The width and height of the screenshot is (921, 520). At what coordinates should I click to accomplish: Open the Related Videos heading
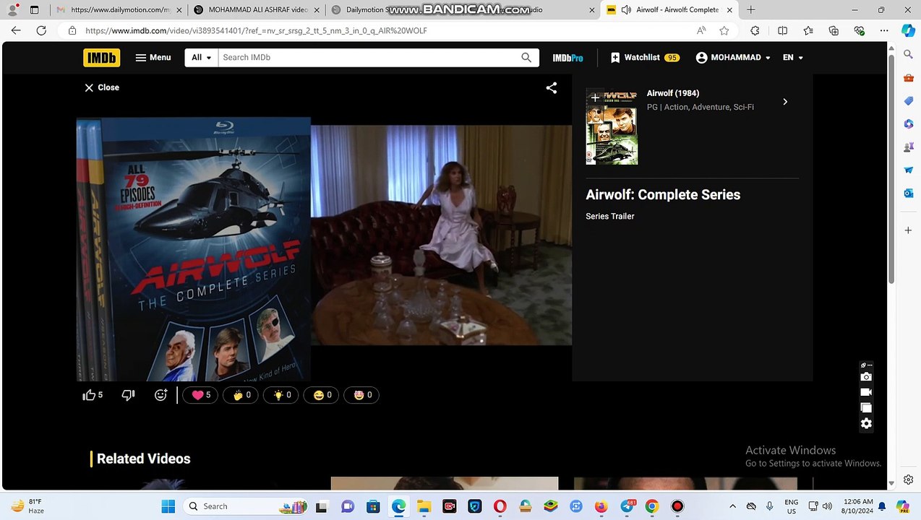coord(143,459)
